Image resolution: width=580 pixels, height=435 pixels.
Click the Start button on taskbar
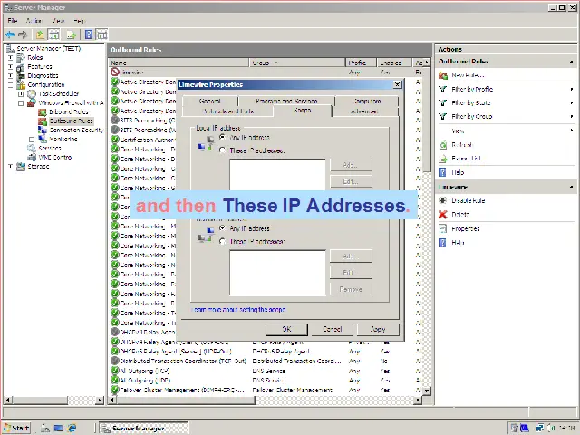[x=17, y=428]
